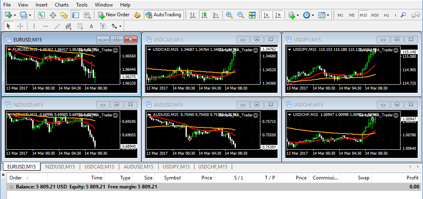Switch timeframe to M30
Image resolution: width=423 pixels, height=199 pixels.
[x=375, y=15]
